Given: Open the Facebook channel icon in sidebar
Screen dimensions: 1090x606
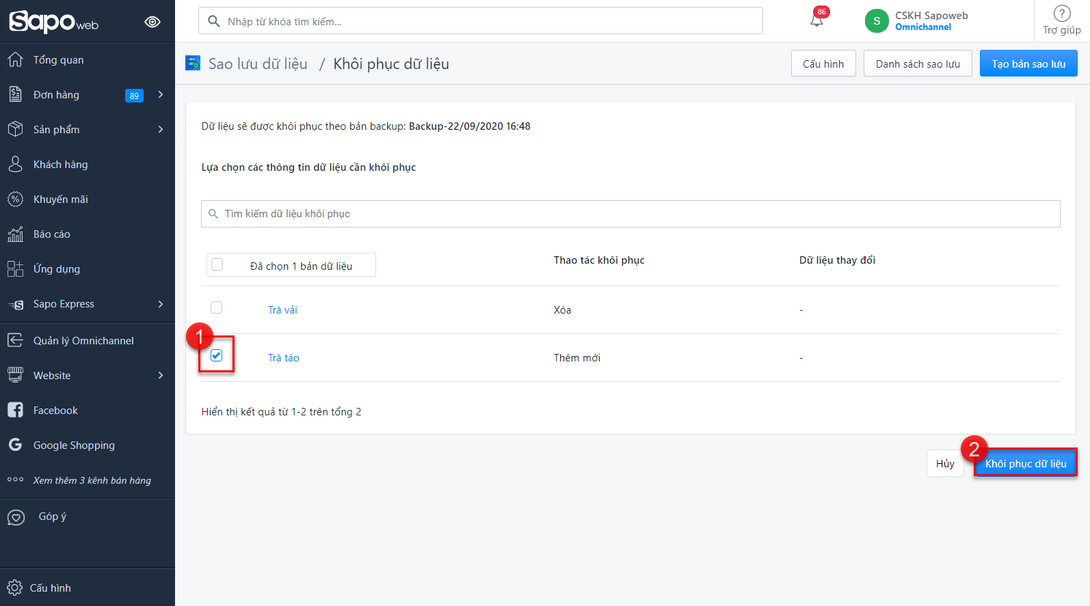Looking at the screenshot, I should pyautogui.click(x=15, y=410).
